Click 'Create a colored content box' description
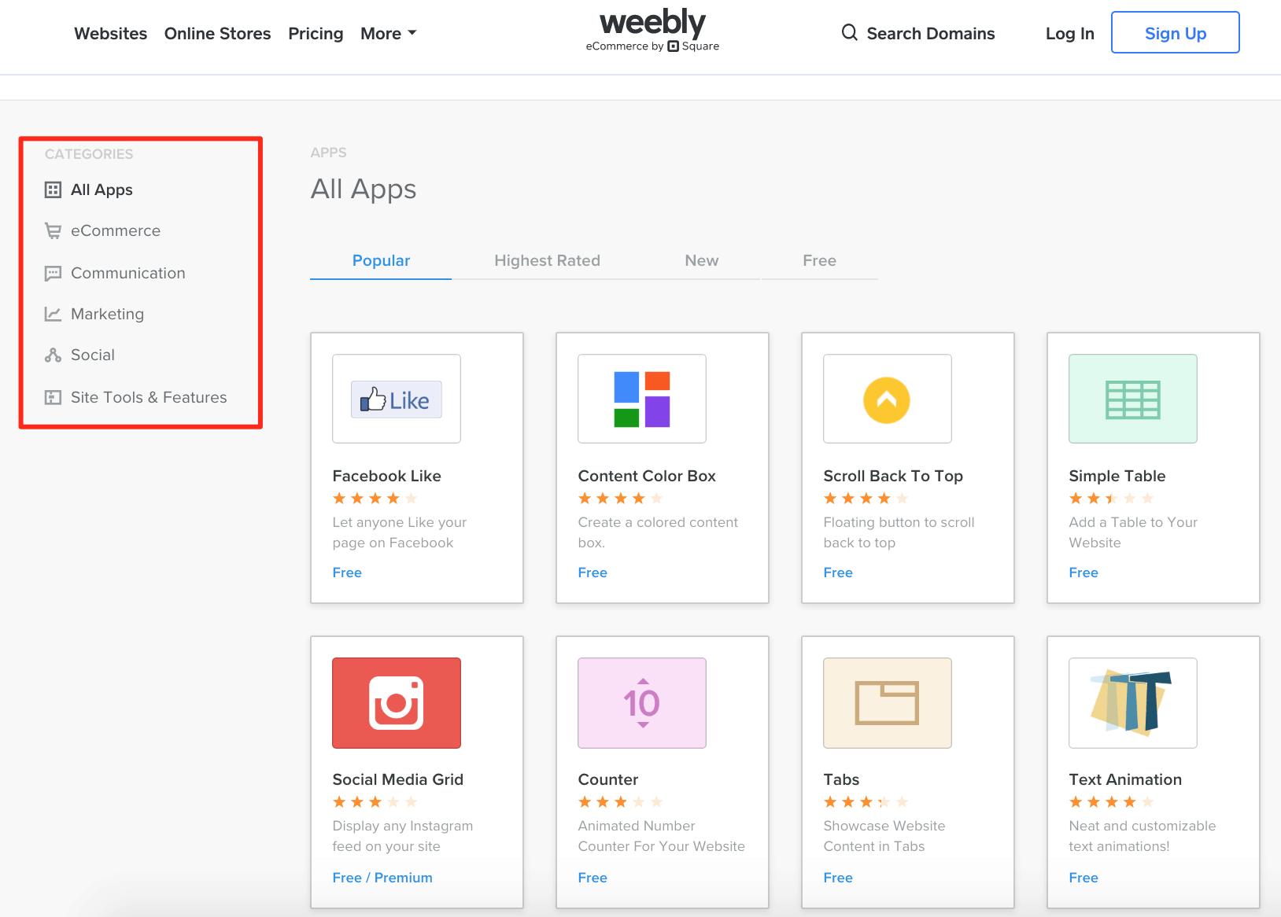 click(x=658, y=532)
